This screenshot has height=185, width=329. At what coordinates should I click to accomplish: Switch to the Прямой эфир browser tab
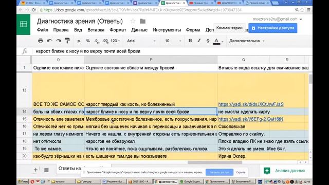pyautogui.click(x=258, y=3)
